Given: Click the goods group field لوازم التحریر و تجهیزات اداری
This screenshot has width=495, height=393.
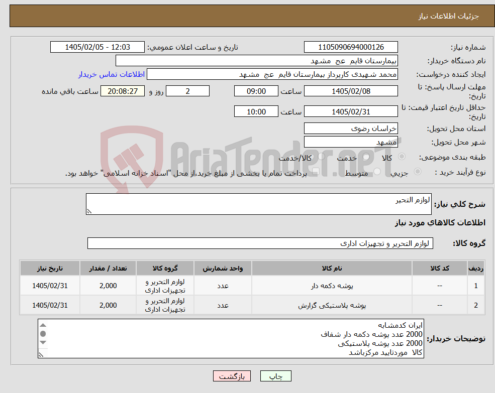Looking at the screenshot, I should [x=260, y=243].
